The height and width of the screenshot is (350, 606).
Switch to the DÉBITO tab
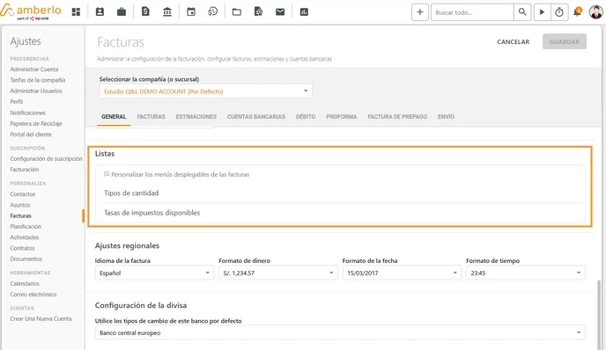click(306, 117)
